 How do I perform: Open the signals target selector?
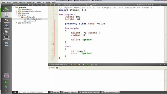point(7,76)
